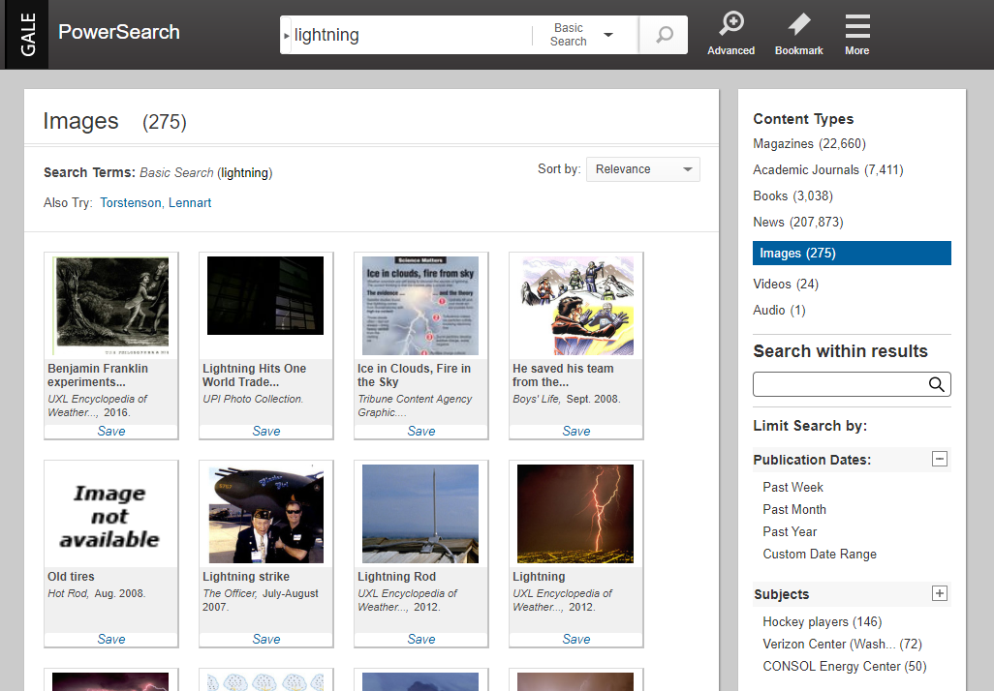Open Advanced search

coord(730,34)
